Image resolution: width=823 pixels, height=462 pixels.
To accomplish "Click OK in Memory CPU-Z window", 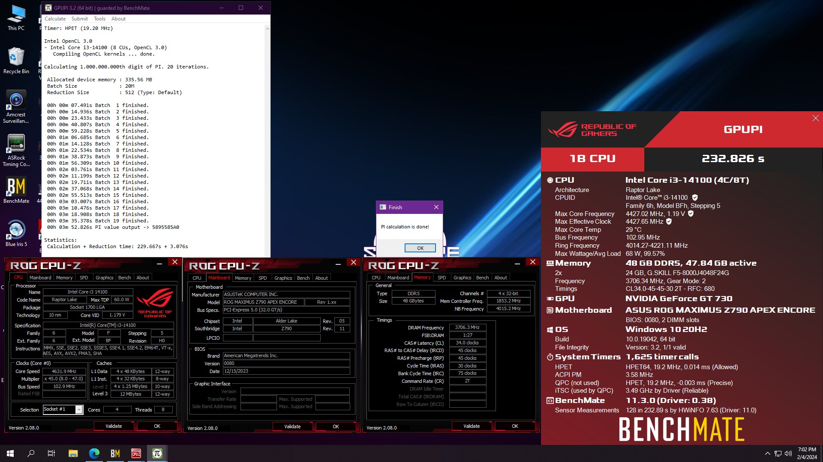I will tap(515, 426).
